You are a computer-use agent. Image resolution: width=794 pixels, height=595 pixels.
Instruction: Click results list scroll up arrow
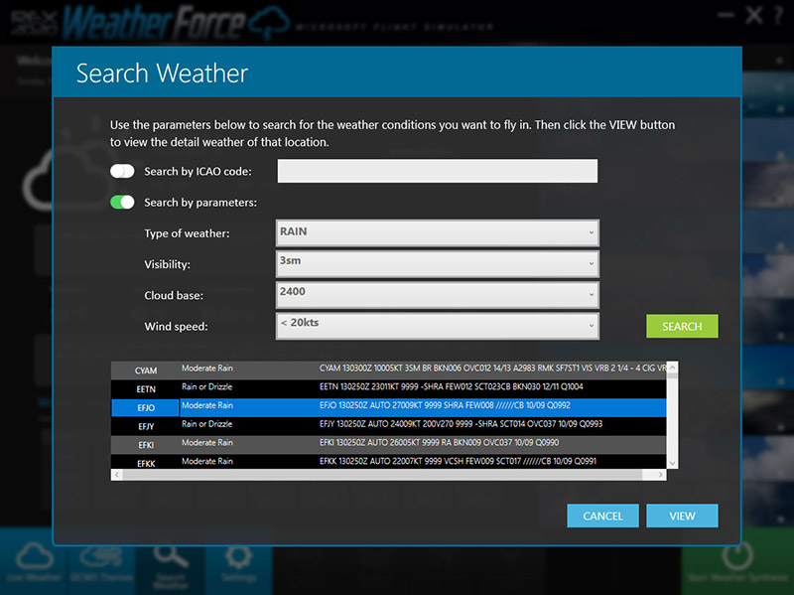pyautogui.click(x=673, y=368)
